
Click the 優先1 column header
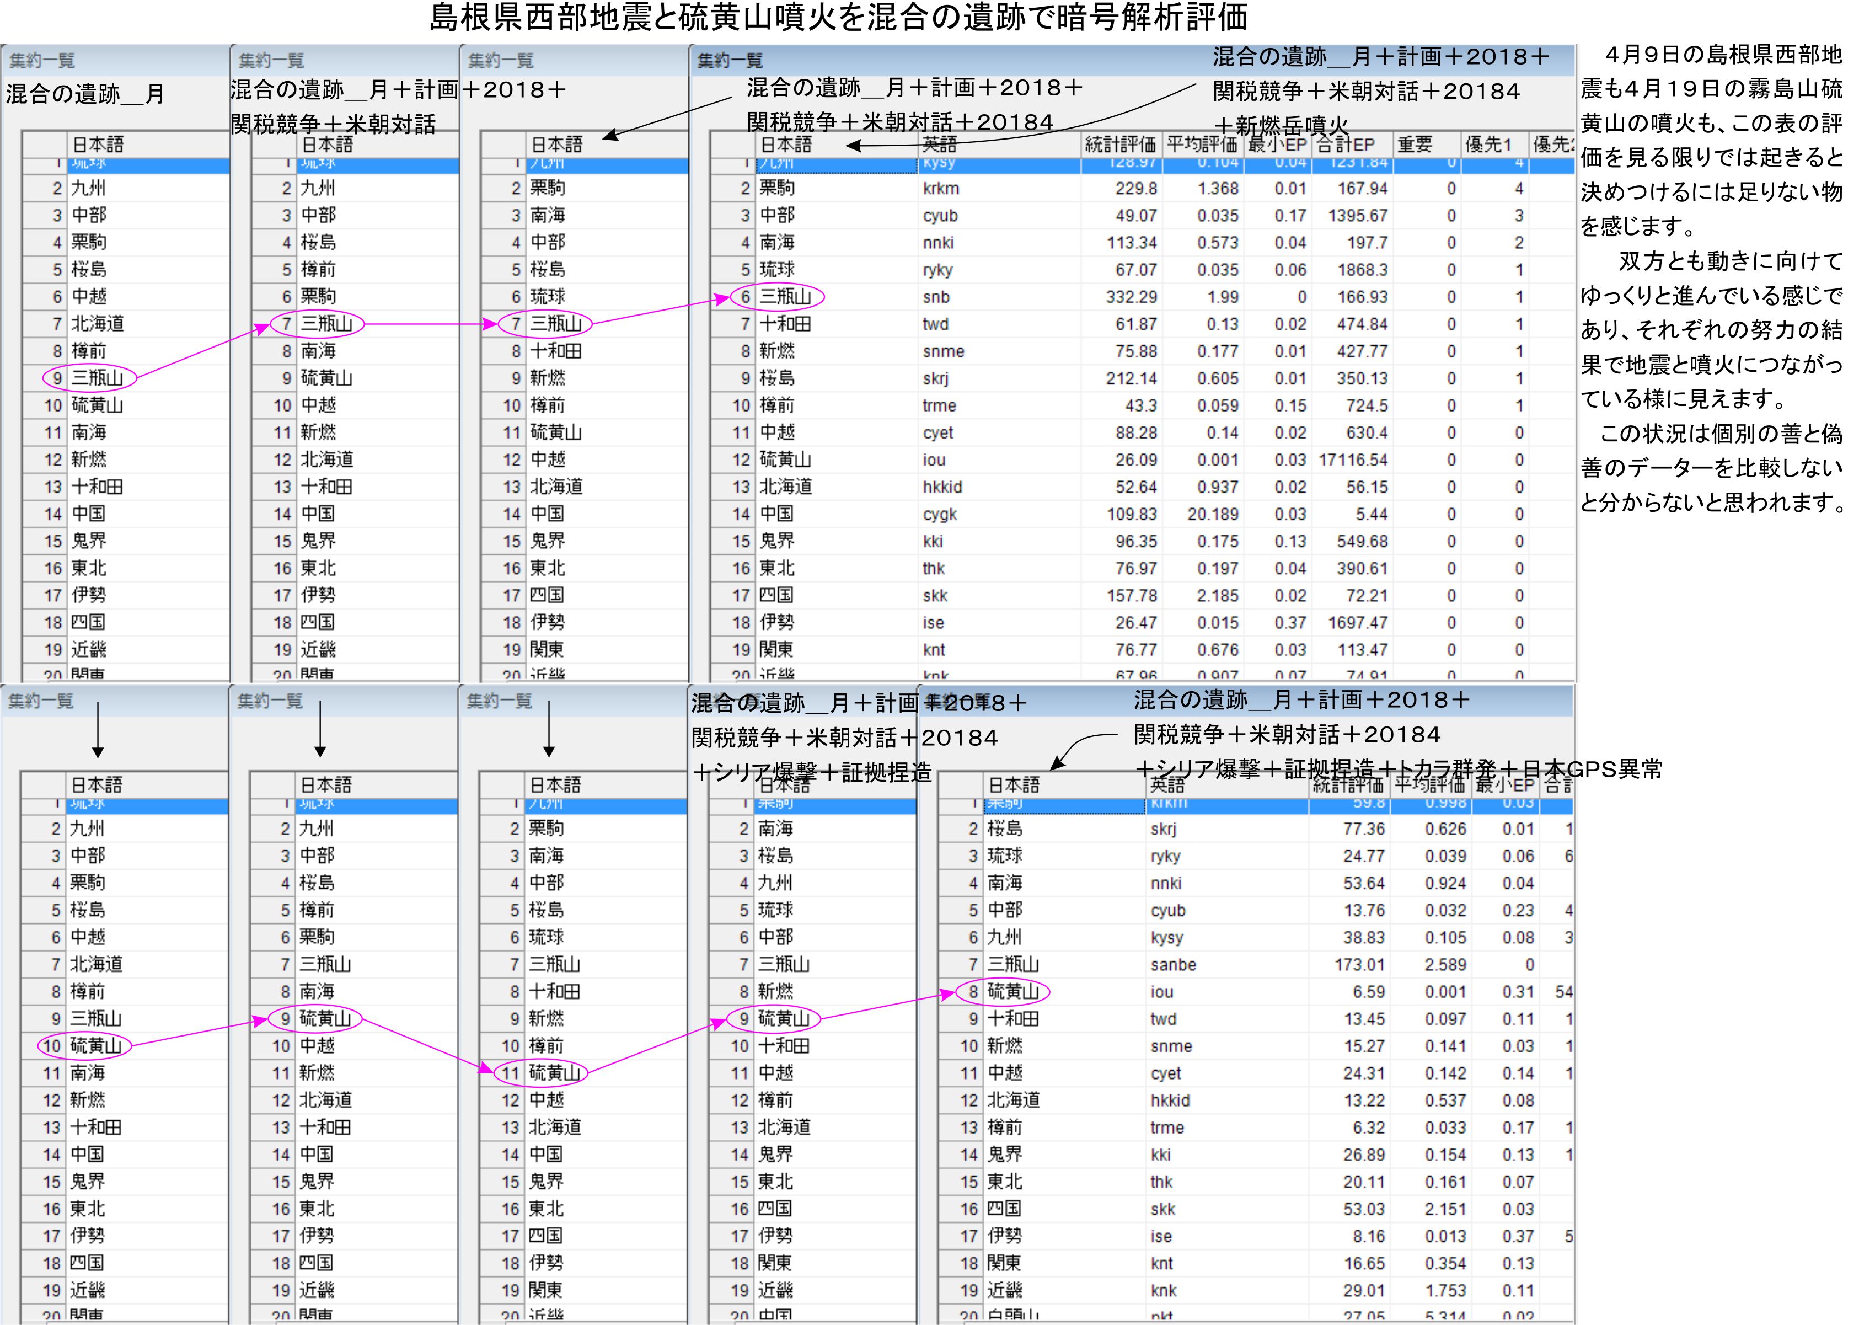click(1488, 145)
